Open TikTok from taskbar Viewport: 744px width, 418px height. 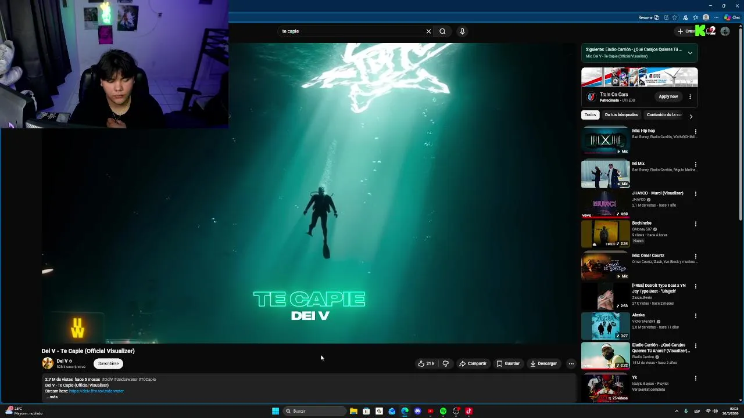coord(468,411)
